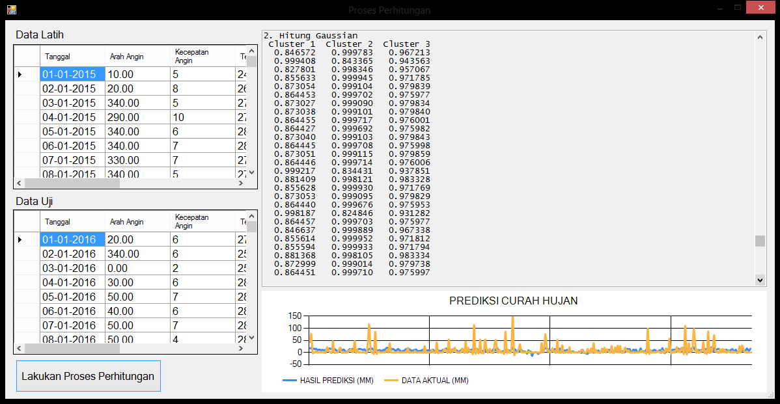Click the Gaussian output vertical scrollbar thumb
This screenshot has height=404, width=780.
coord(760,241)
